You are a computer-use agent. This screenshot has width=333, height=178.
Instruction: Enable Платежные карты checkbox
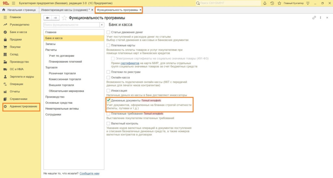coord(108,45)
